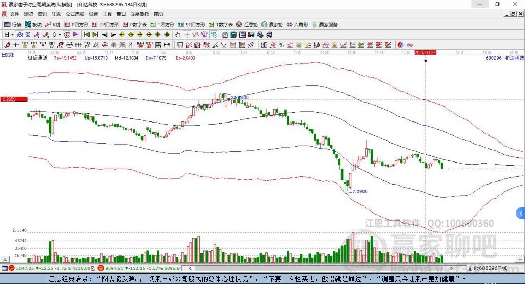Viewport: 525px width, 284px height.
Task: Click the red 2024-03-27 date marker
Action: point(425,53)
